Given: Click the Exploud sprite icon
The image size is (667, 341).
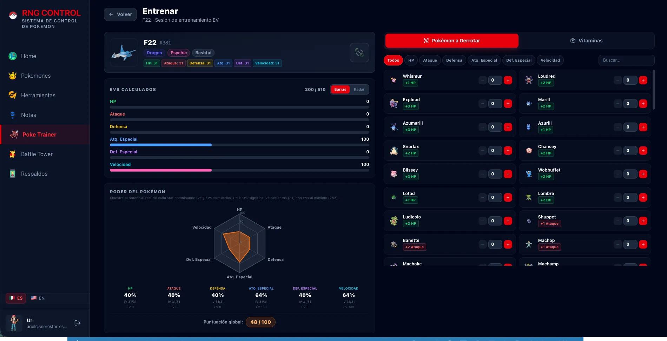Looking at the screenshot, I should click(x=394, y=104).
